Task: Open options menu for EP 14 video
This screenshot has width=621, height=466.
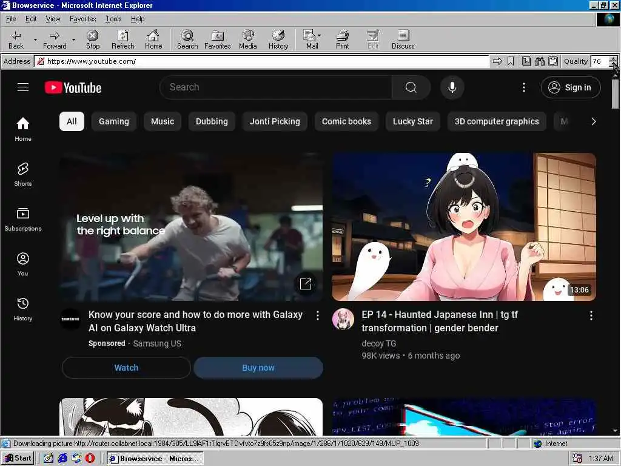Action: (x=591, y=316)
